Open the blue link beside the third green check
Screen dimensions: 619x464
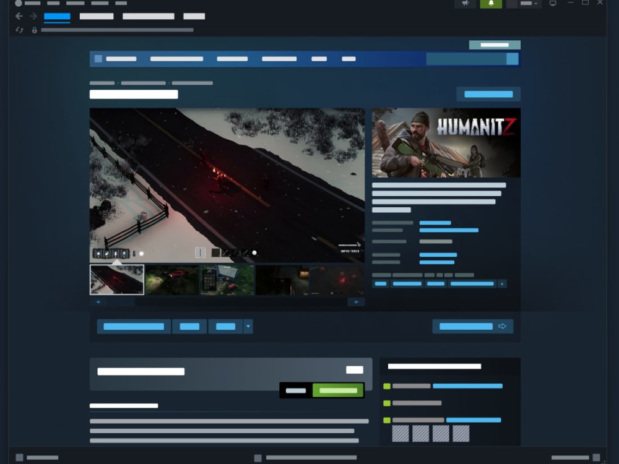[474, 420]
